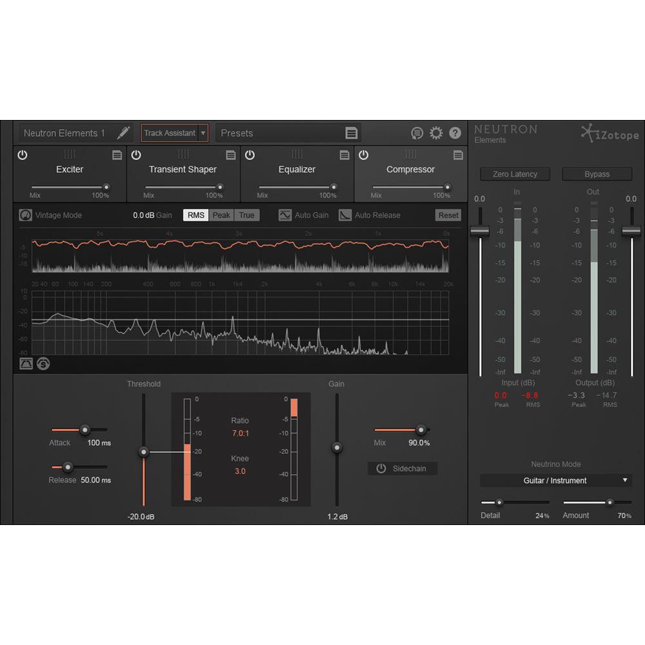Adjust the Detail slider
645x645 pixels.
pyautogui.click(x=499, y=502)
